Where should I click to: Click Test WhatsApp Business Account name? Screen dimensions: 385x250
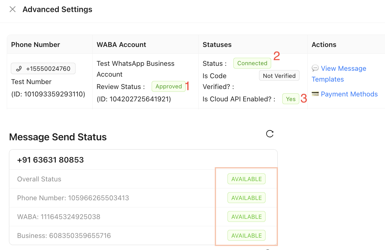point(136,69)
